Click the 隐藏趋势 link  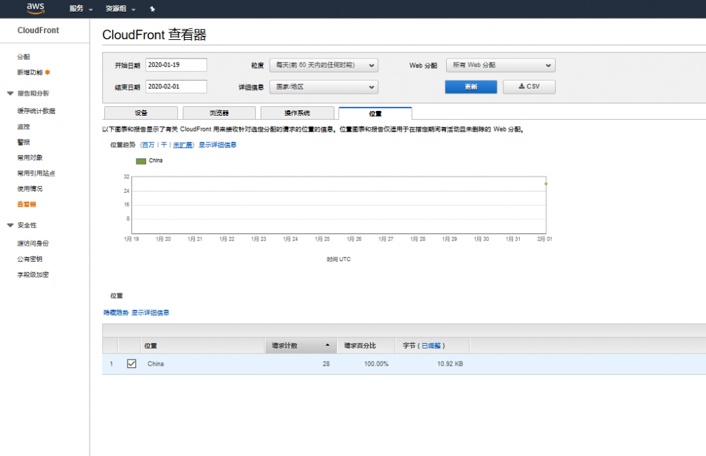pyautogui.click(x=116, y=313)
